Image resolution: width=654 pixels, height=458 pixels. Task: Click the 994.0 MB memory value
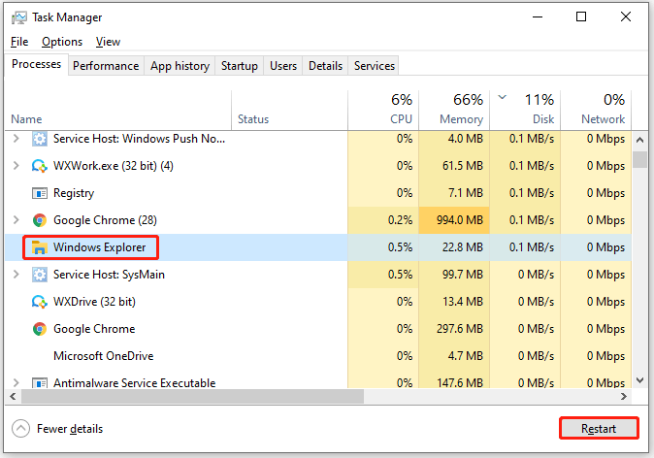[460, 220]
